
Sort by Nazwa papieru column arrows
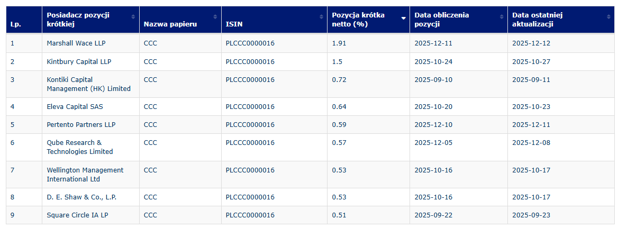pos(215,16)
